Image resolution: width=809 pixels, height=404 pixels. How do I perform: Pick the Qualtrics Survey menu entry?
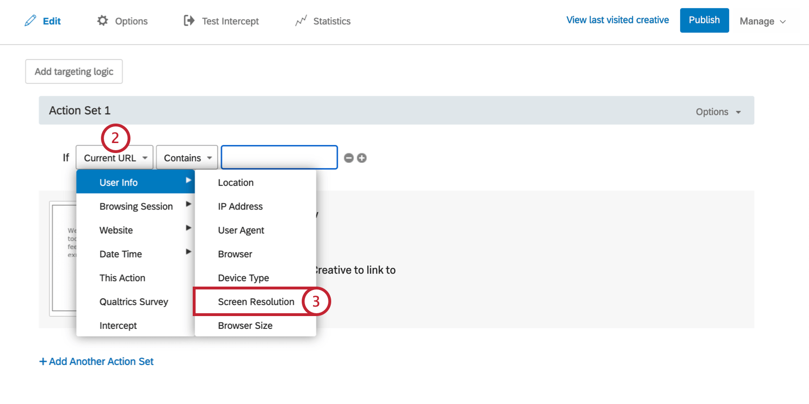[x=134, y=302]
